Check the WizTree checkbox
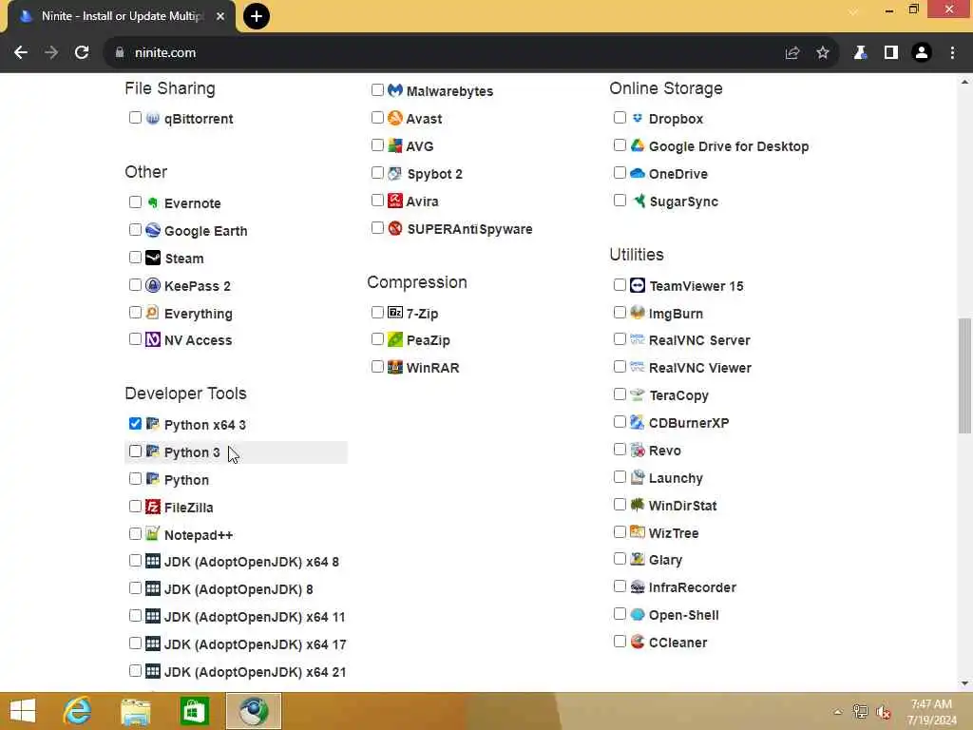Screen dimensions: 973x730 pyautogui.click(x=620, y=532)
